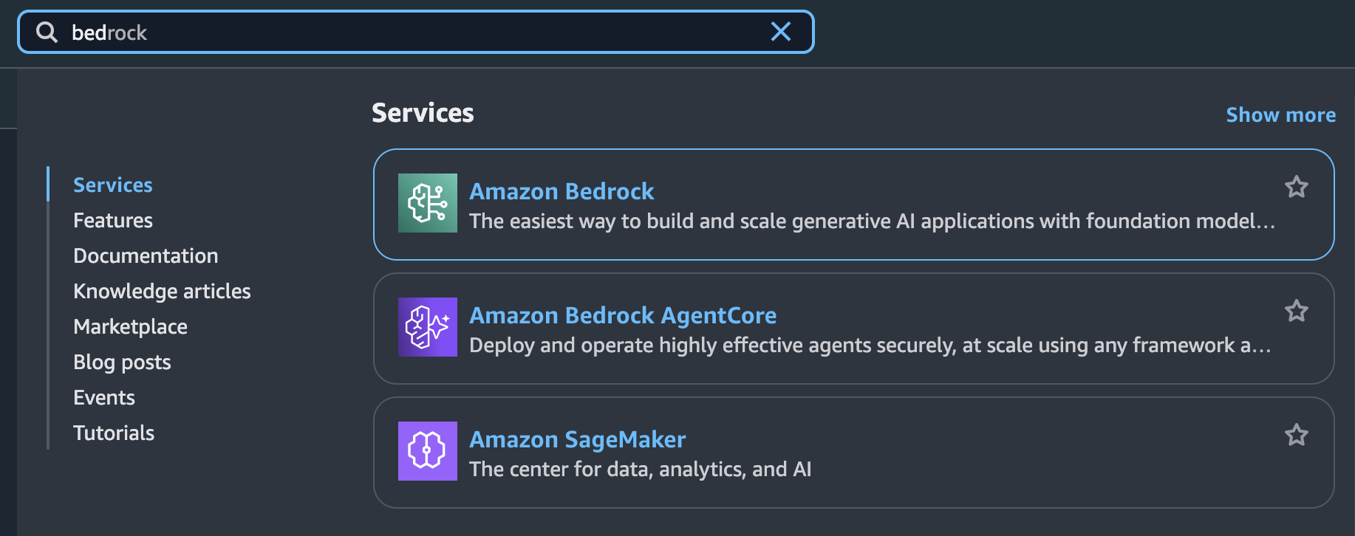The width and height of the screenshot is (1355, 536).
Task: Open Knowledge articles results
Action: pyautogui.click(x=161, y=290)
